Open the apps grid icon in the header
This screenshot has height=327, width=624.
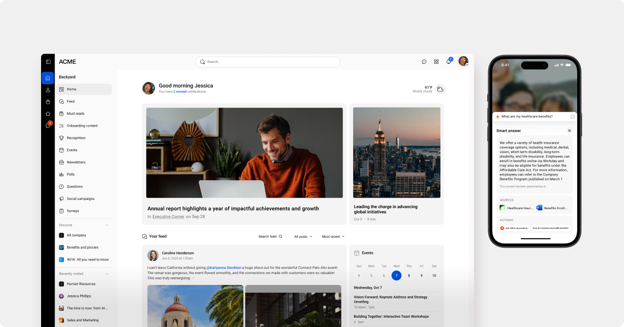(x=436, y=61)
